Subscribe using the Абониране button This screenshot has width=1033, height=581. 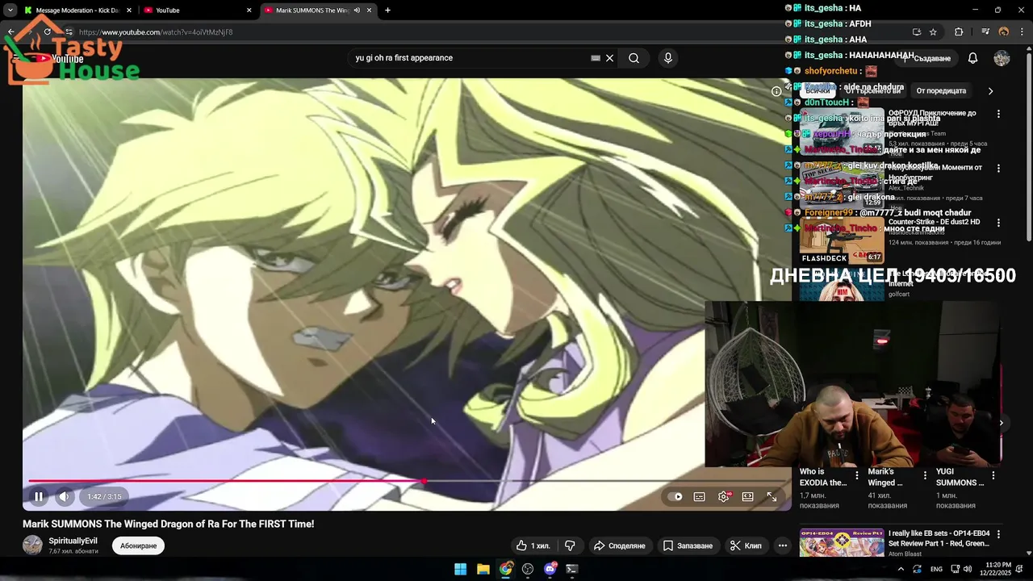(x=138, y=545)
